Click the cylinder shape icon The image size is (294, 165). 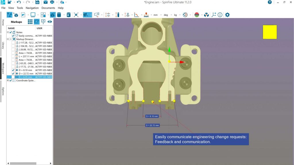pos(59,15)
